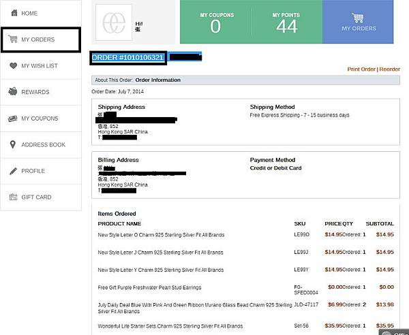
Task: Select MY COUPONS in the sidebar
Action: tap(41, 118)
